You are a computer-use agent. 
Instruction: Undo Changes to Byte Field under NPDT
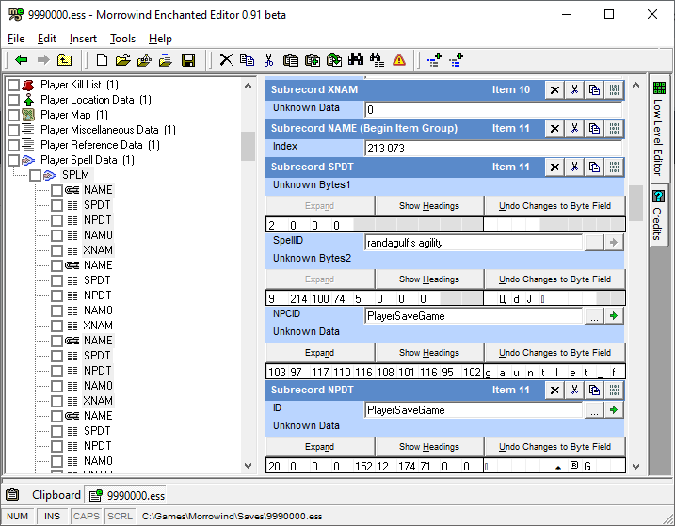tap(554, 447)
